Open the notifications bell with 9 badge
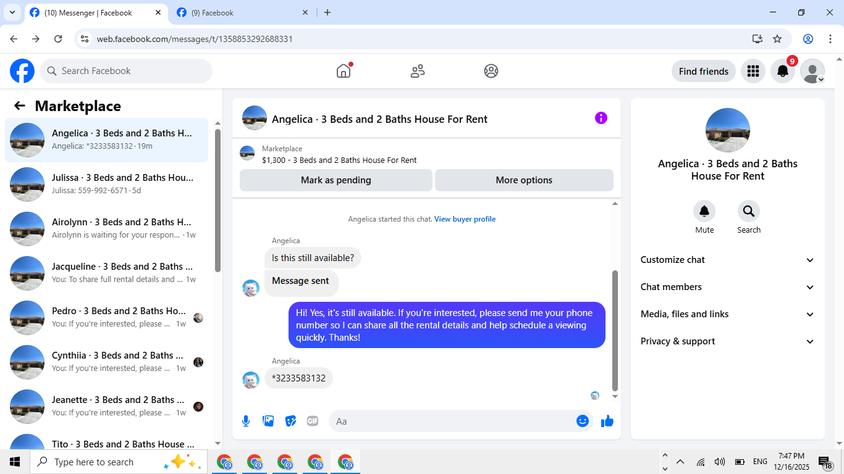844x474 pixels. [x=783, y=71]
